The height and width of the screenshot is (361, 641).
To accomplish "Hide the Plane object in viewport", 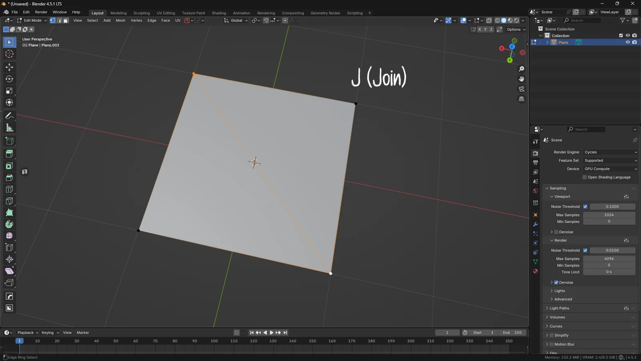I will point(628,42).
